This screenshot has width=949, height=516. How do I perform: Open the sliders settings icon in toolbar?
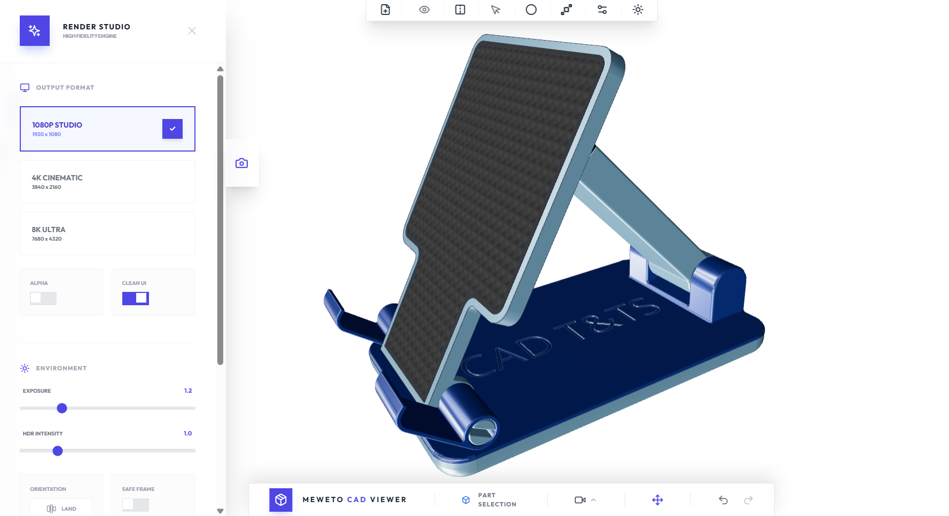coord(602,10)
